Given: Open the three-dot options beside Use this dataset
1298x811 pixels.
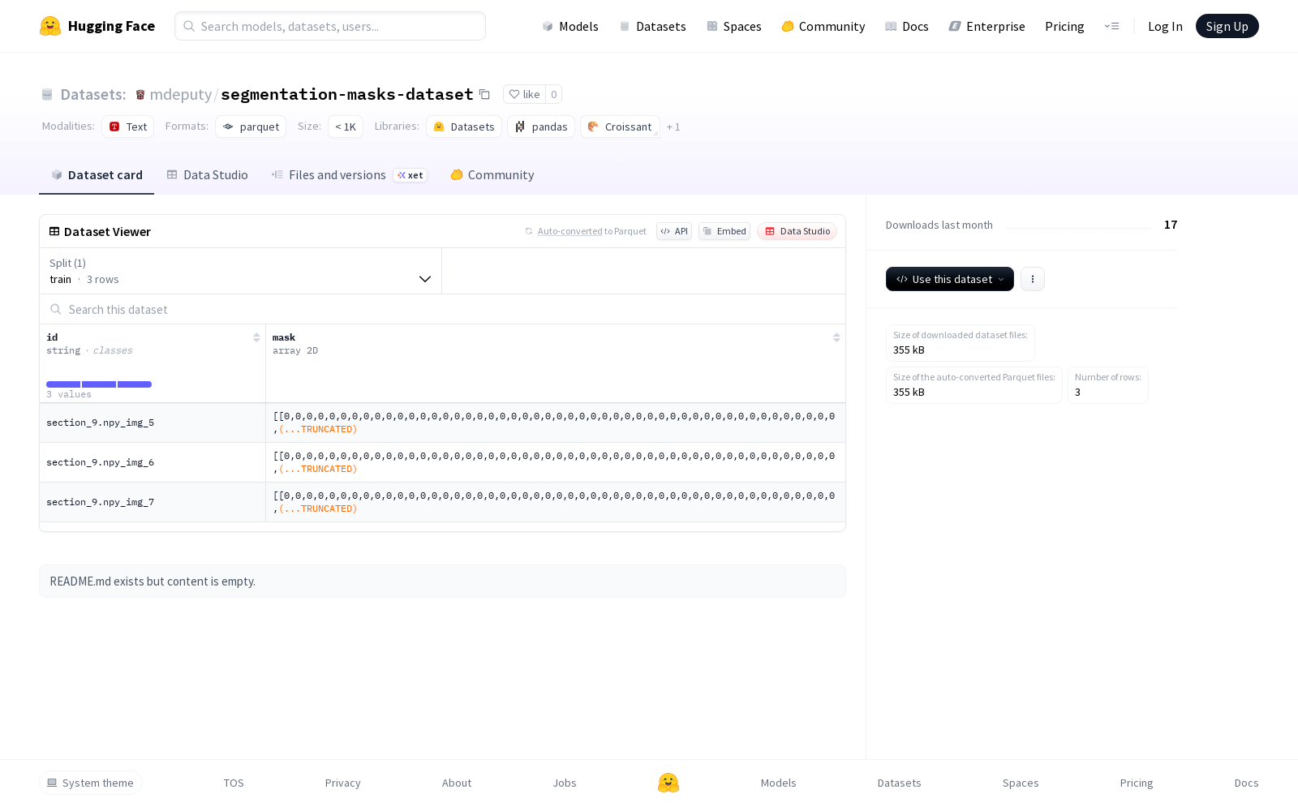Looking at the screenshot, I should (1032, 279).
